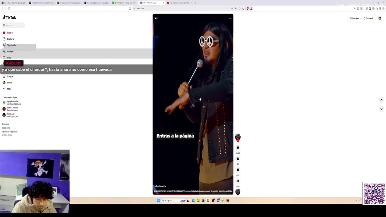Click the bookmark icon beside address bar
Screen dimensions: 386x217
[x=130, y=8]
